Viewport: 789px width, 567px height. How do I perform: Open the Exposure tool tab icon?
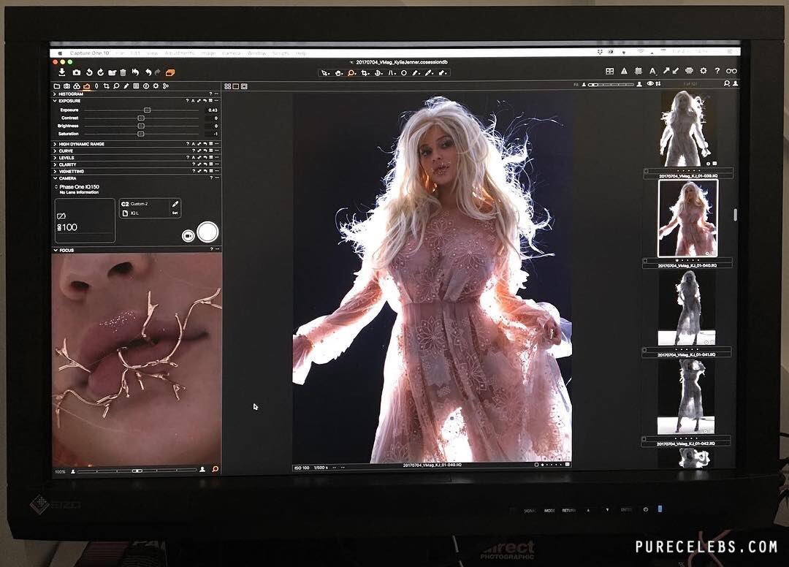(x=86, y=86)
